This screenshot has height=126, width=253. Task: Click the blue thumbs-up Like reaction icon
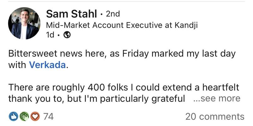click(13, 117)
